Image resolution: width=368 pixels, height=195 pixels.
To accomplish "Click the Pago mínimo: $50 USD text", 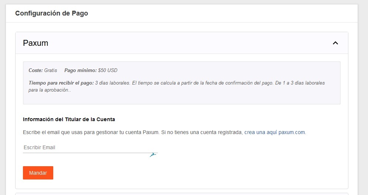I will point(91,70).
